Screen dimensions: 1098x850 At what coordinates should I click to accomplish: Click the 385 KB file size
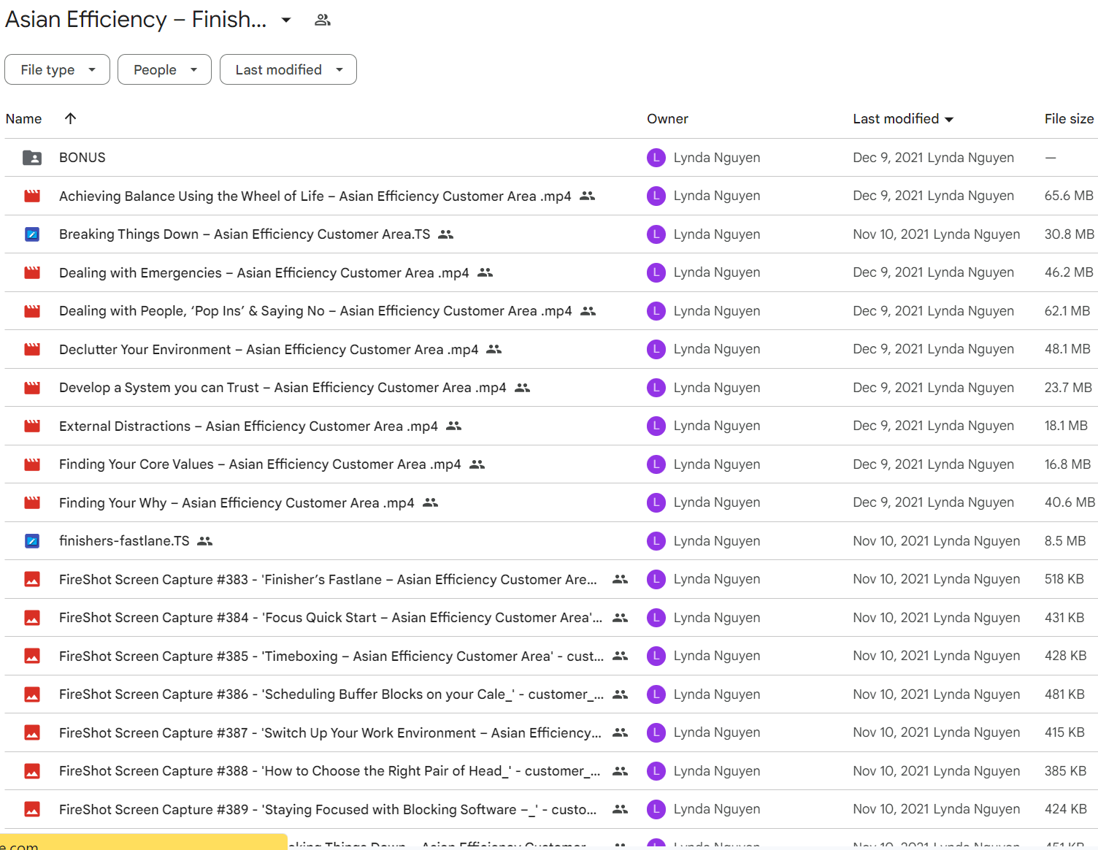[x=1066, y=771]
